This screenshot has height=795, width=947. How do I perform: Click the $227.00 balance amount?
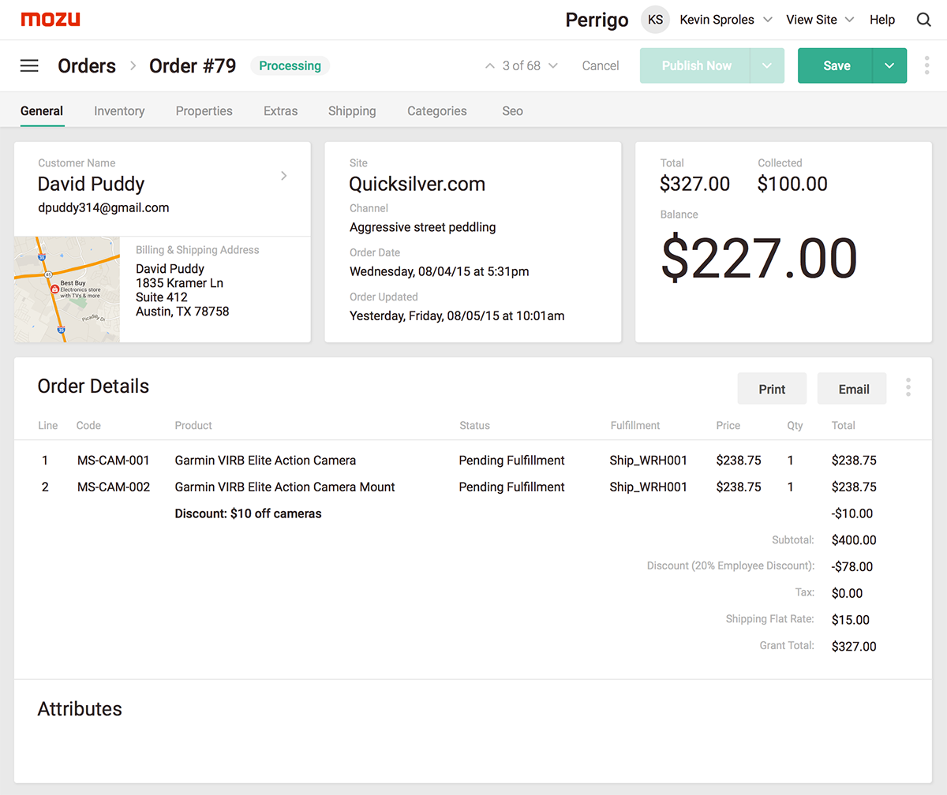(x=758, y=259)
